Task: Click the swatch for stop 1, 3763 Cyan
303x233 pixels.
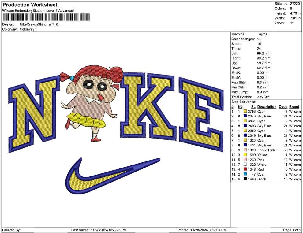Action: [245, 111]
